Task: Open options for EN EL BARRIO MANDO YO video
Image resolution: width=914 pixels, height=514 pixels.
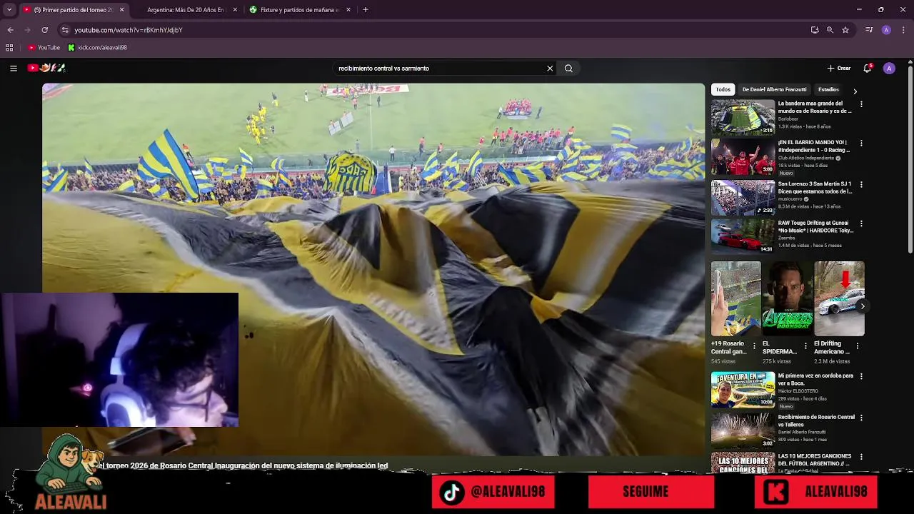Action: (861, 143)
